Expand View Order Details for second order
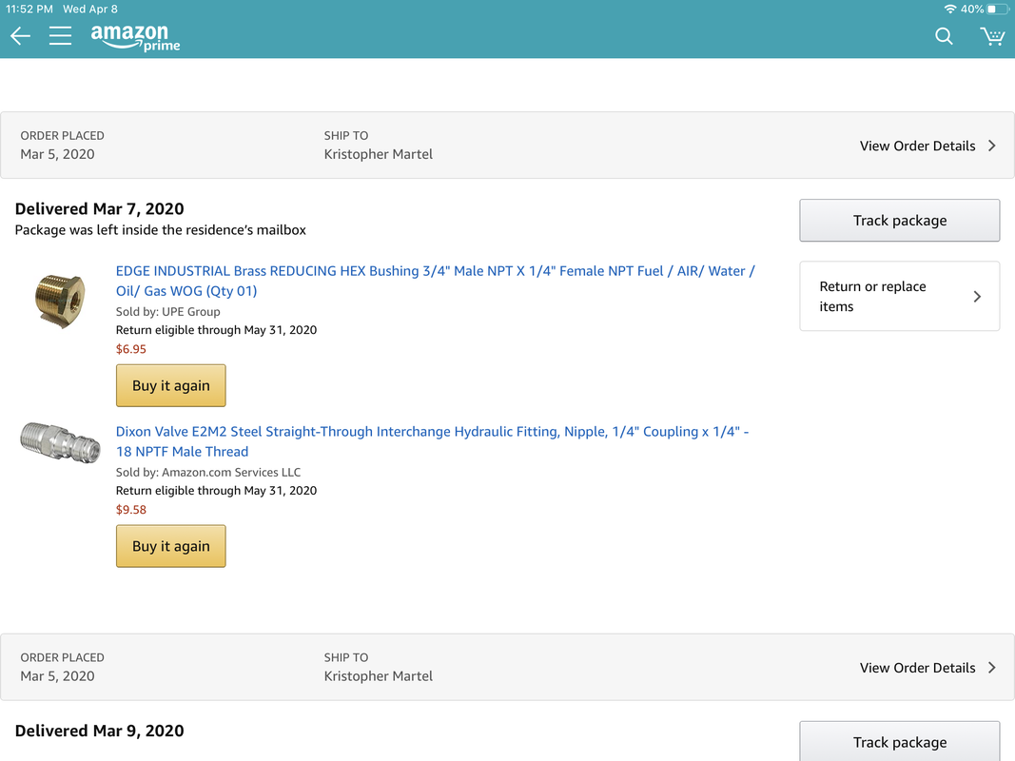The image size is (1015, 761). pos(927,668)
